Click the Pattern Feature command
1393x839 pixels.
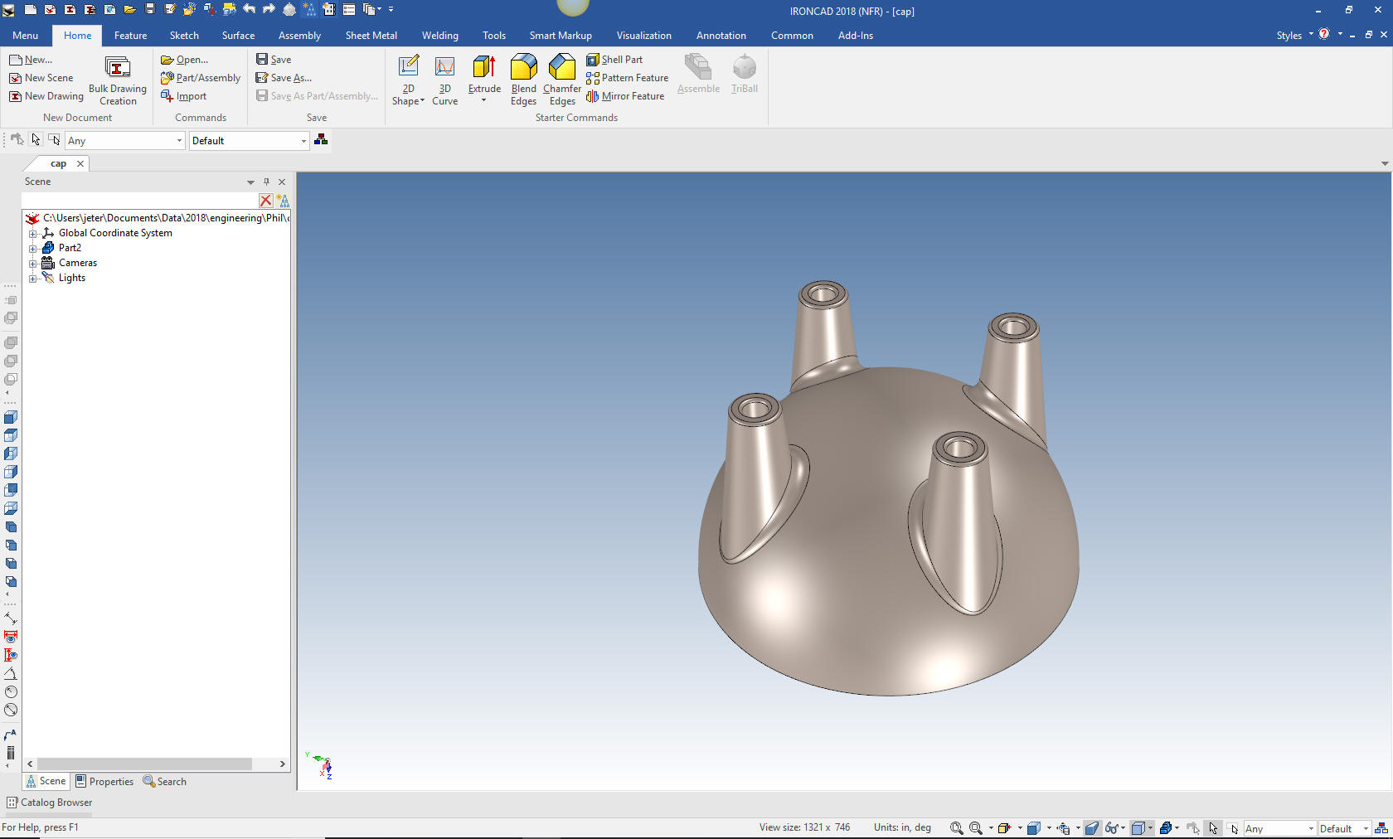click(x=627, y=78)
